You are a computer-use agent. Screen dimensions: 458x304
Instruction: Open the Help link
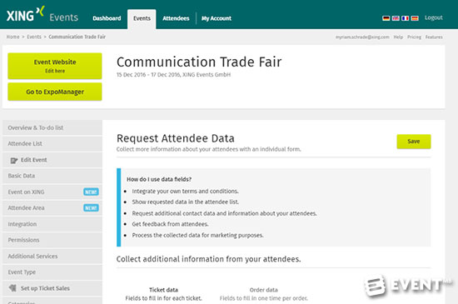(398, 37)
